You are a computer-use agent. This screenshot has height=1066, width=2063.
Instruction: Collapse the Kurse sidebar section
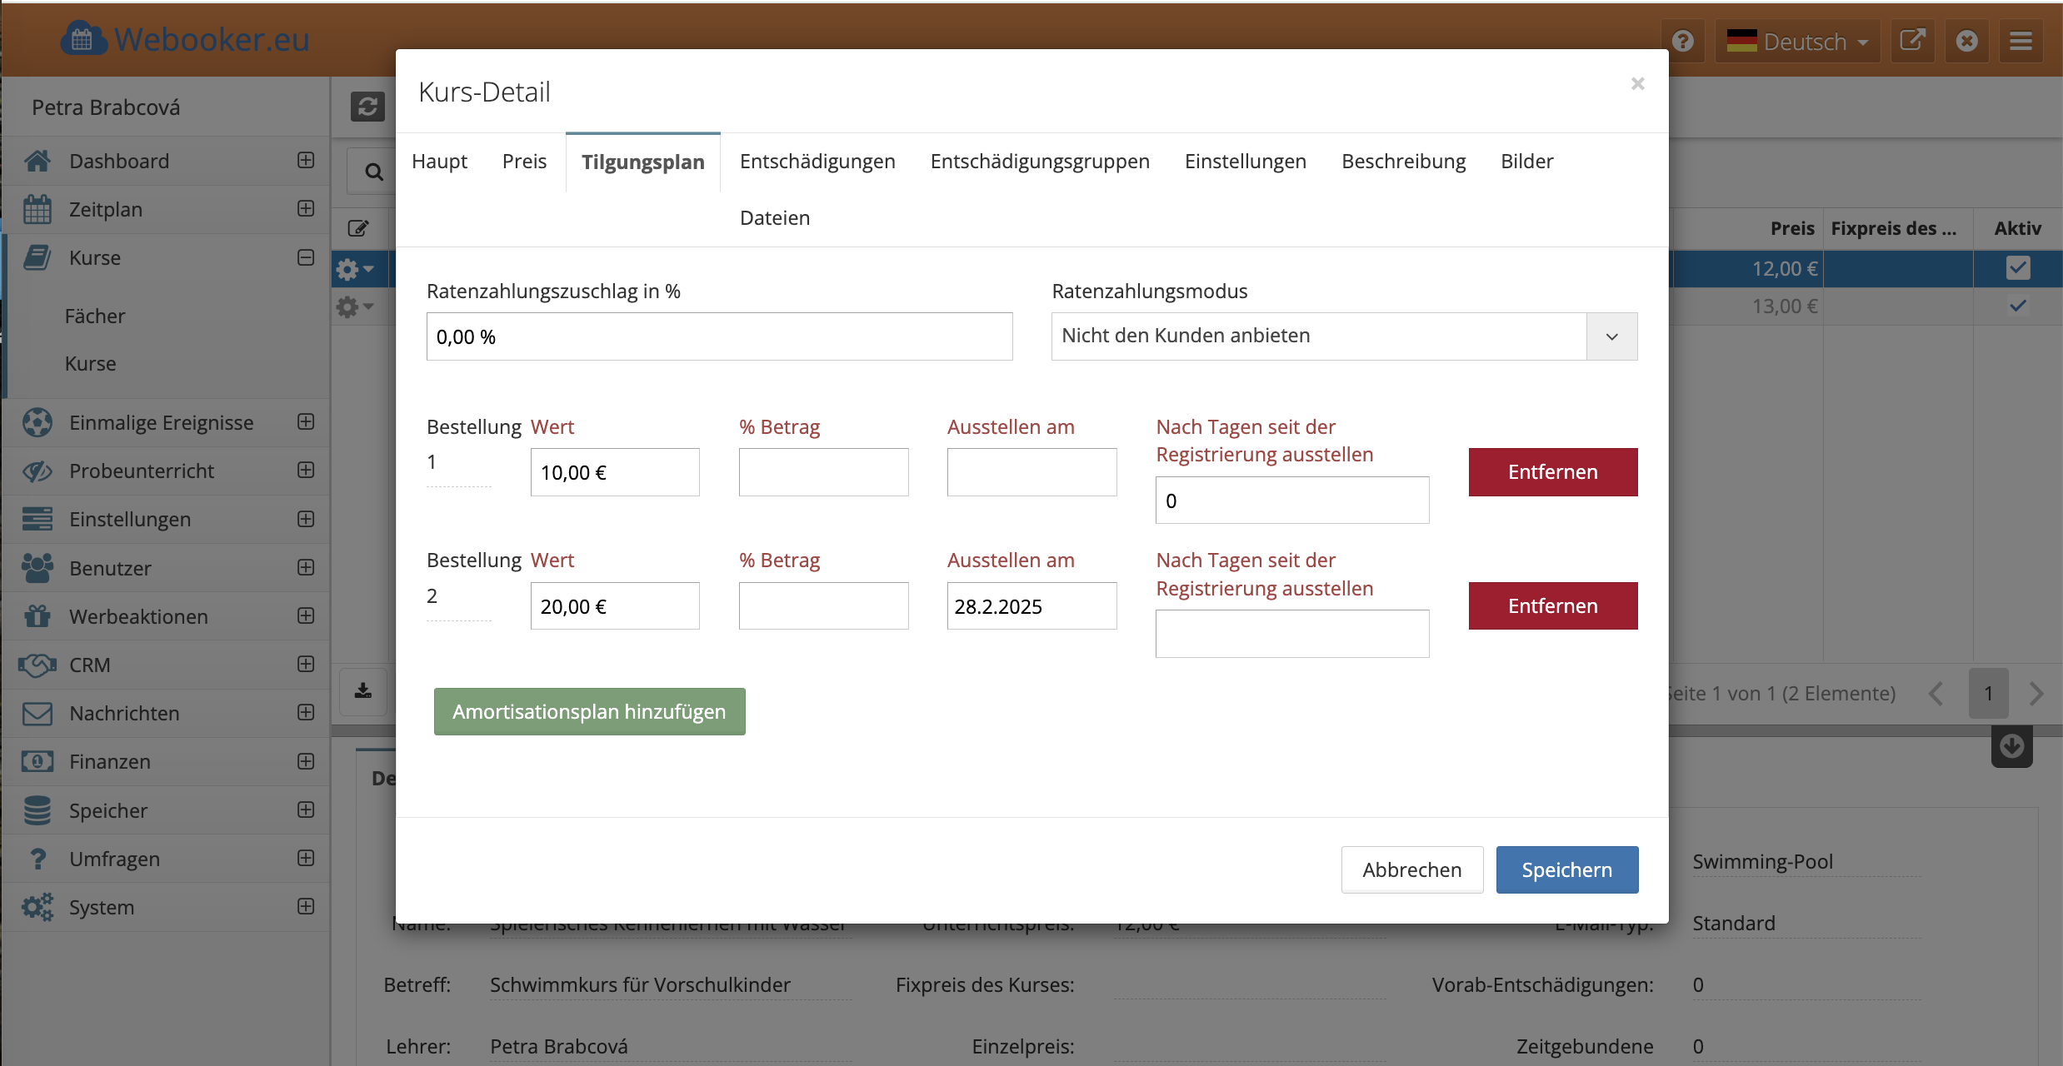pos(306,257)
